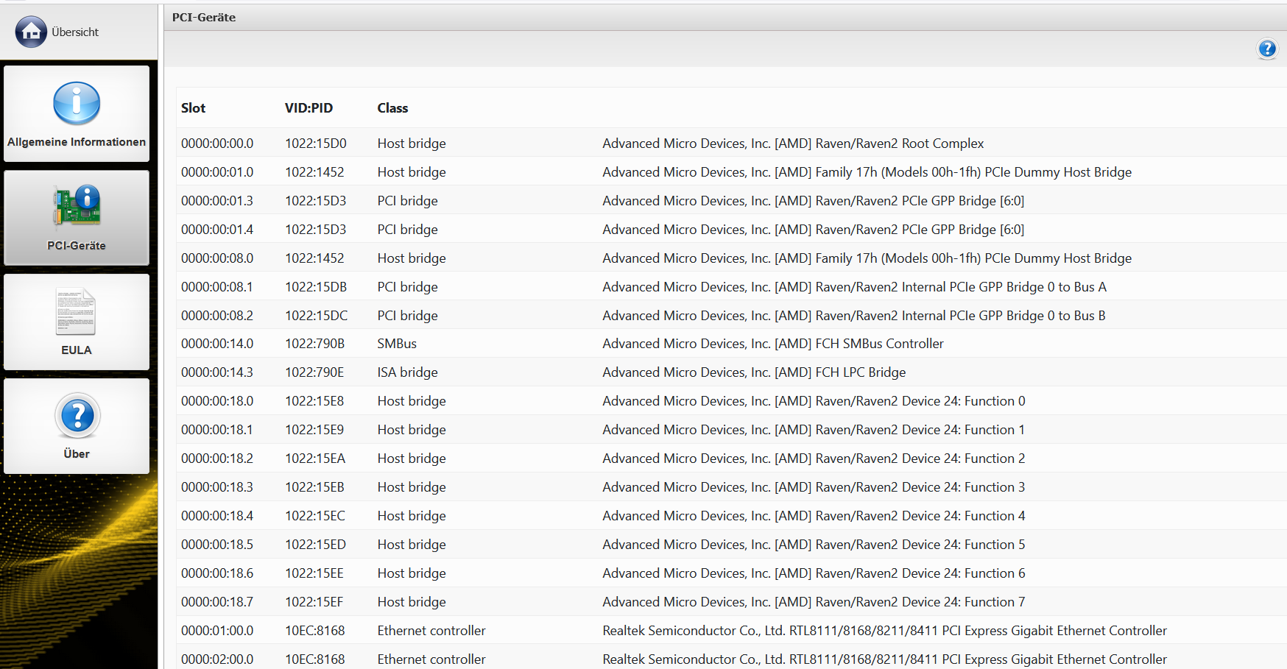Click PCI bridge in row 0000:00:01.3
Image resolution: width=1287 pixels, height=669 pixels.
point(407,201)
